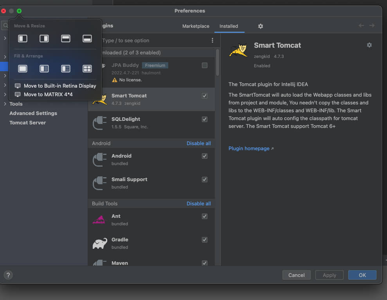This screenshot has height=300, width=387.
Task: Select the SQLDelight plugin row
Action: [151, 122]
